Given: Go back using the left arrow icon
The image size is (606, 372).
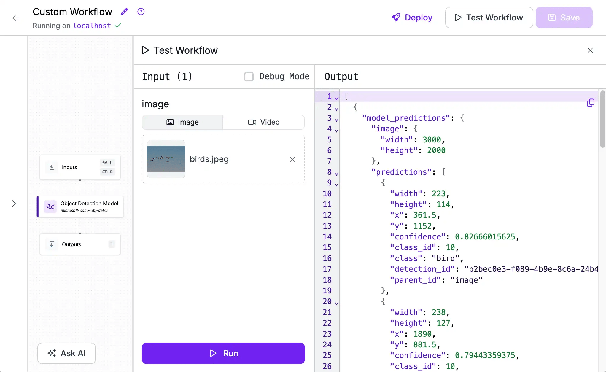Looking at the screenshot, I should click(x=16, y=18).
